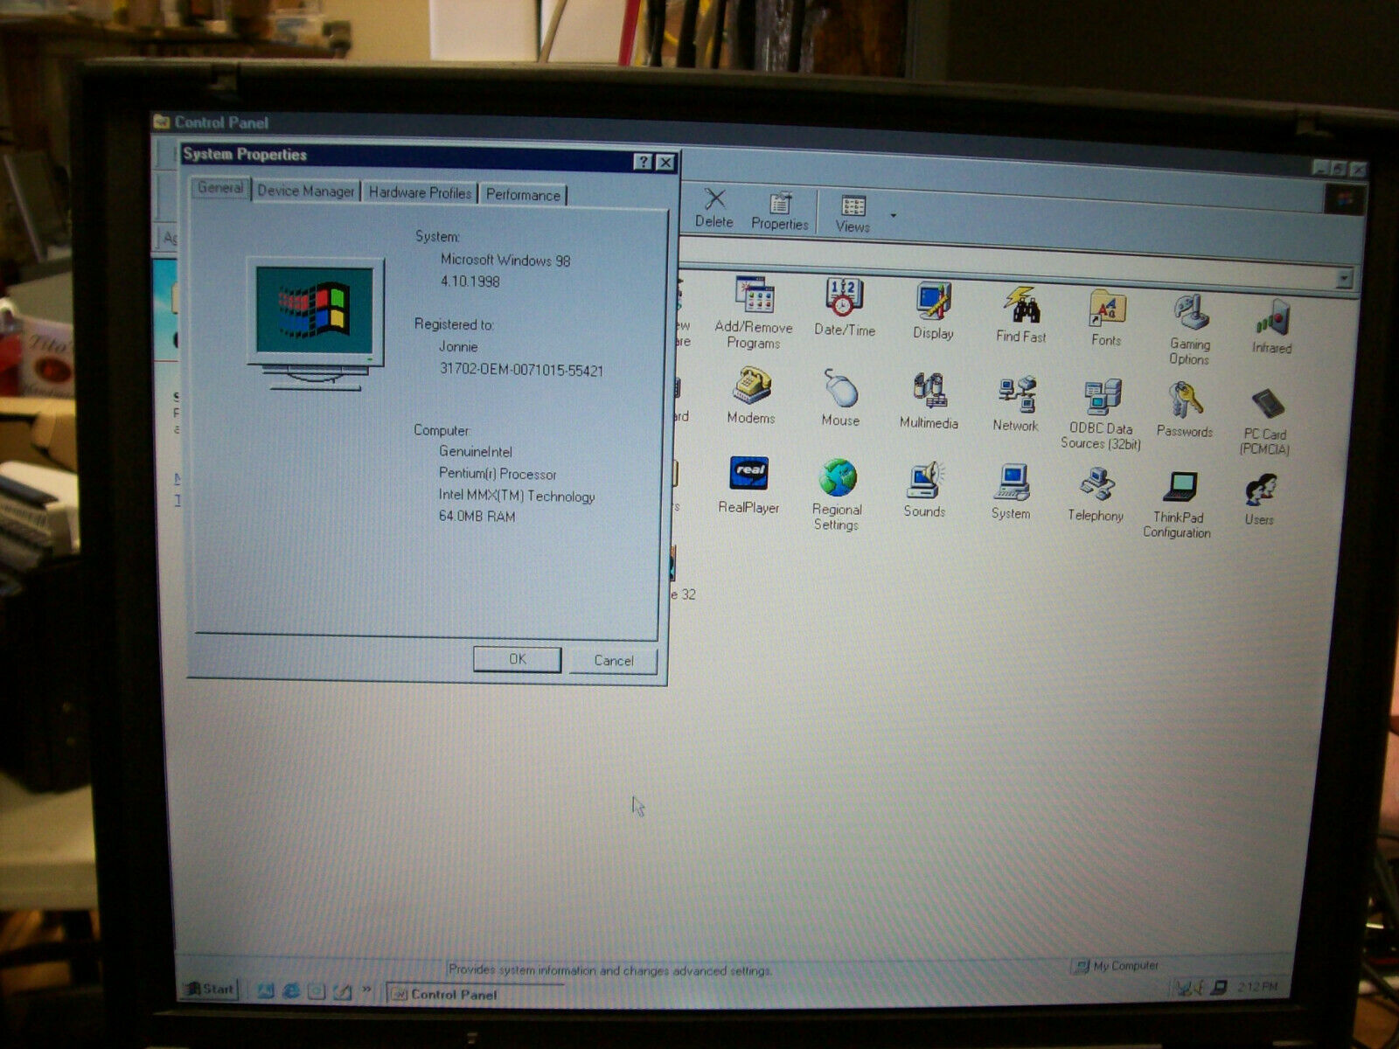Expand Quick Launch overflow chevron
This screenshot has width=1399, height=1049.
[367, 990]
